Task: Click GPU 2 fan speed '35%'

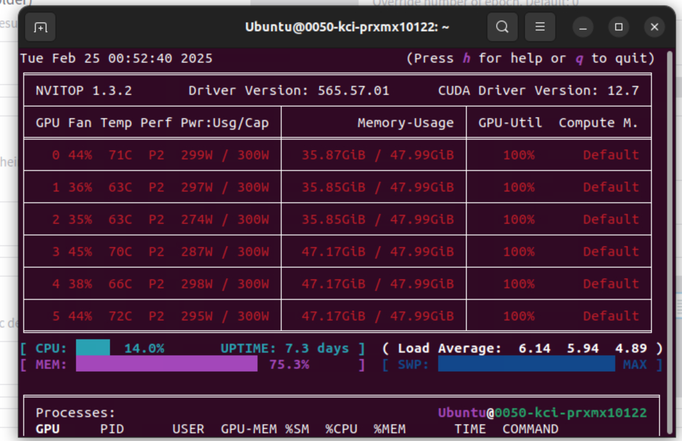Action: click(80, 220)
